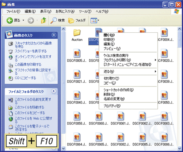Select the DSCF0021.J.. image file icon

coord(77,74)
